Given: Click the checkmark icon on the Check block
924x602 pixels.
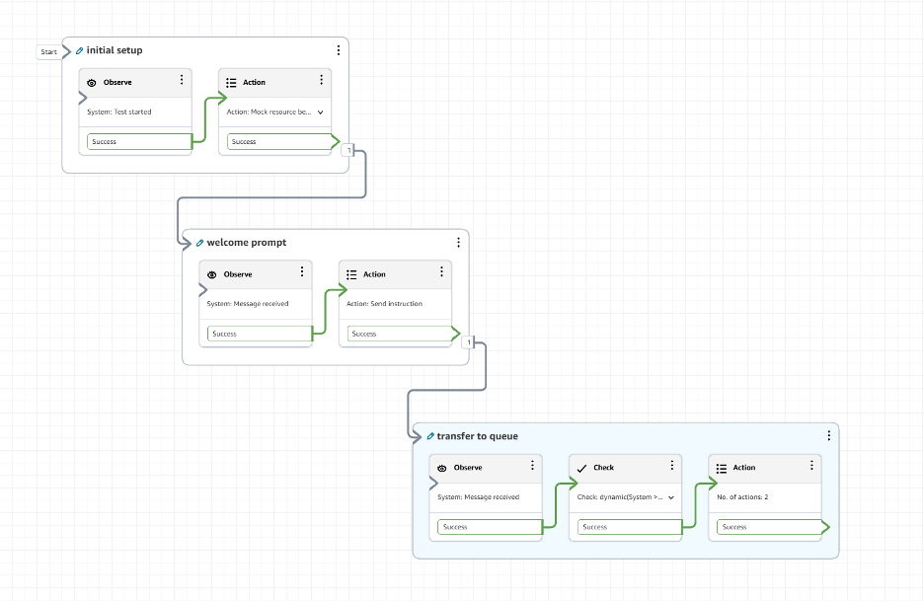Looking at the screenshot, I should tap(581, 468).
